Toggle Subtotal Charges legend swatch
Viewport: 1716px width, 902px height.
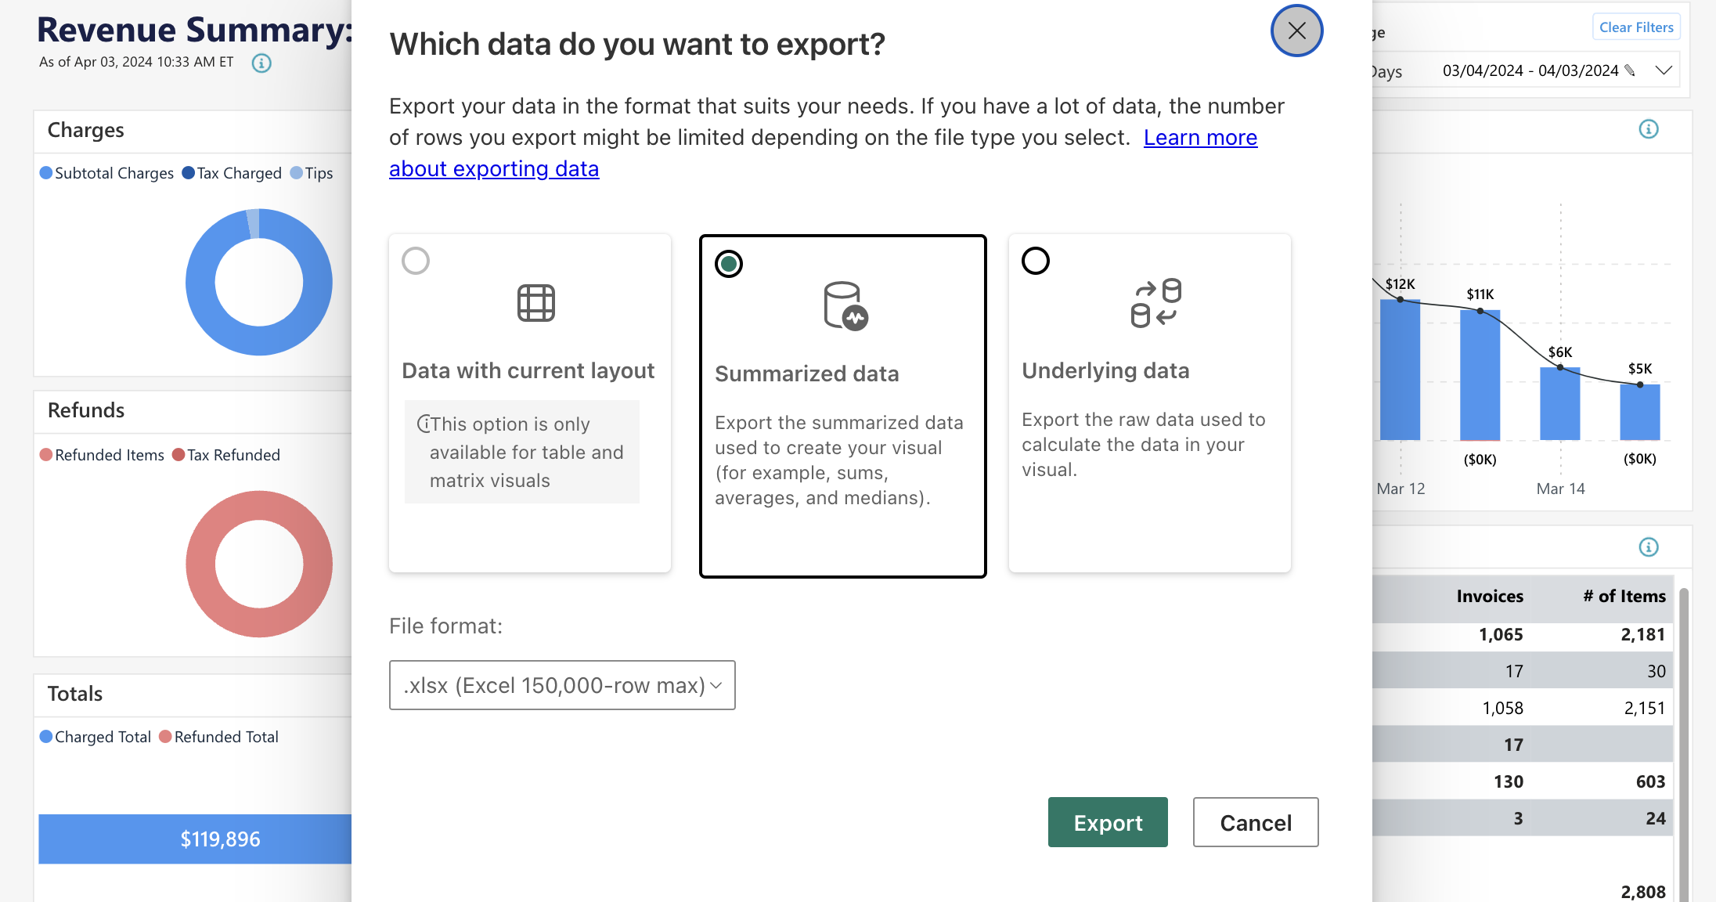46,173
